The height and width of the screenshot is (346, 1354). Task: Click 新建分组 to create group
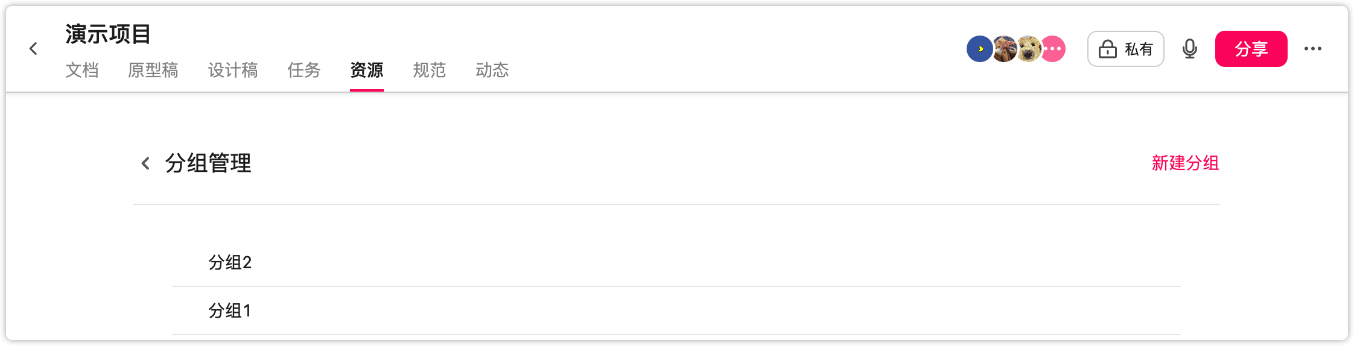(1185, 163)
